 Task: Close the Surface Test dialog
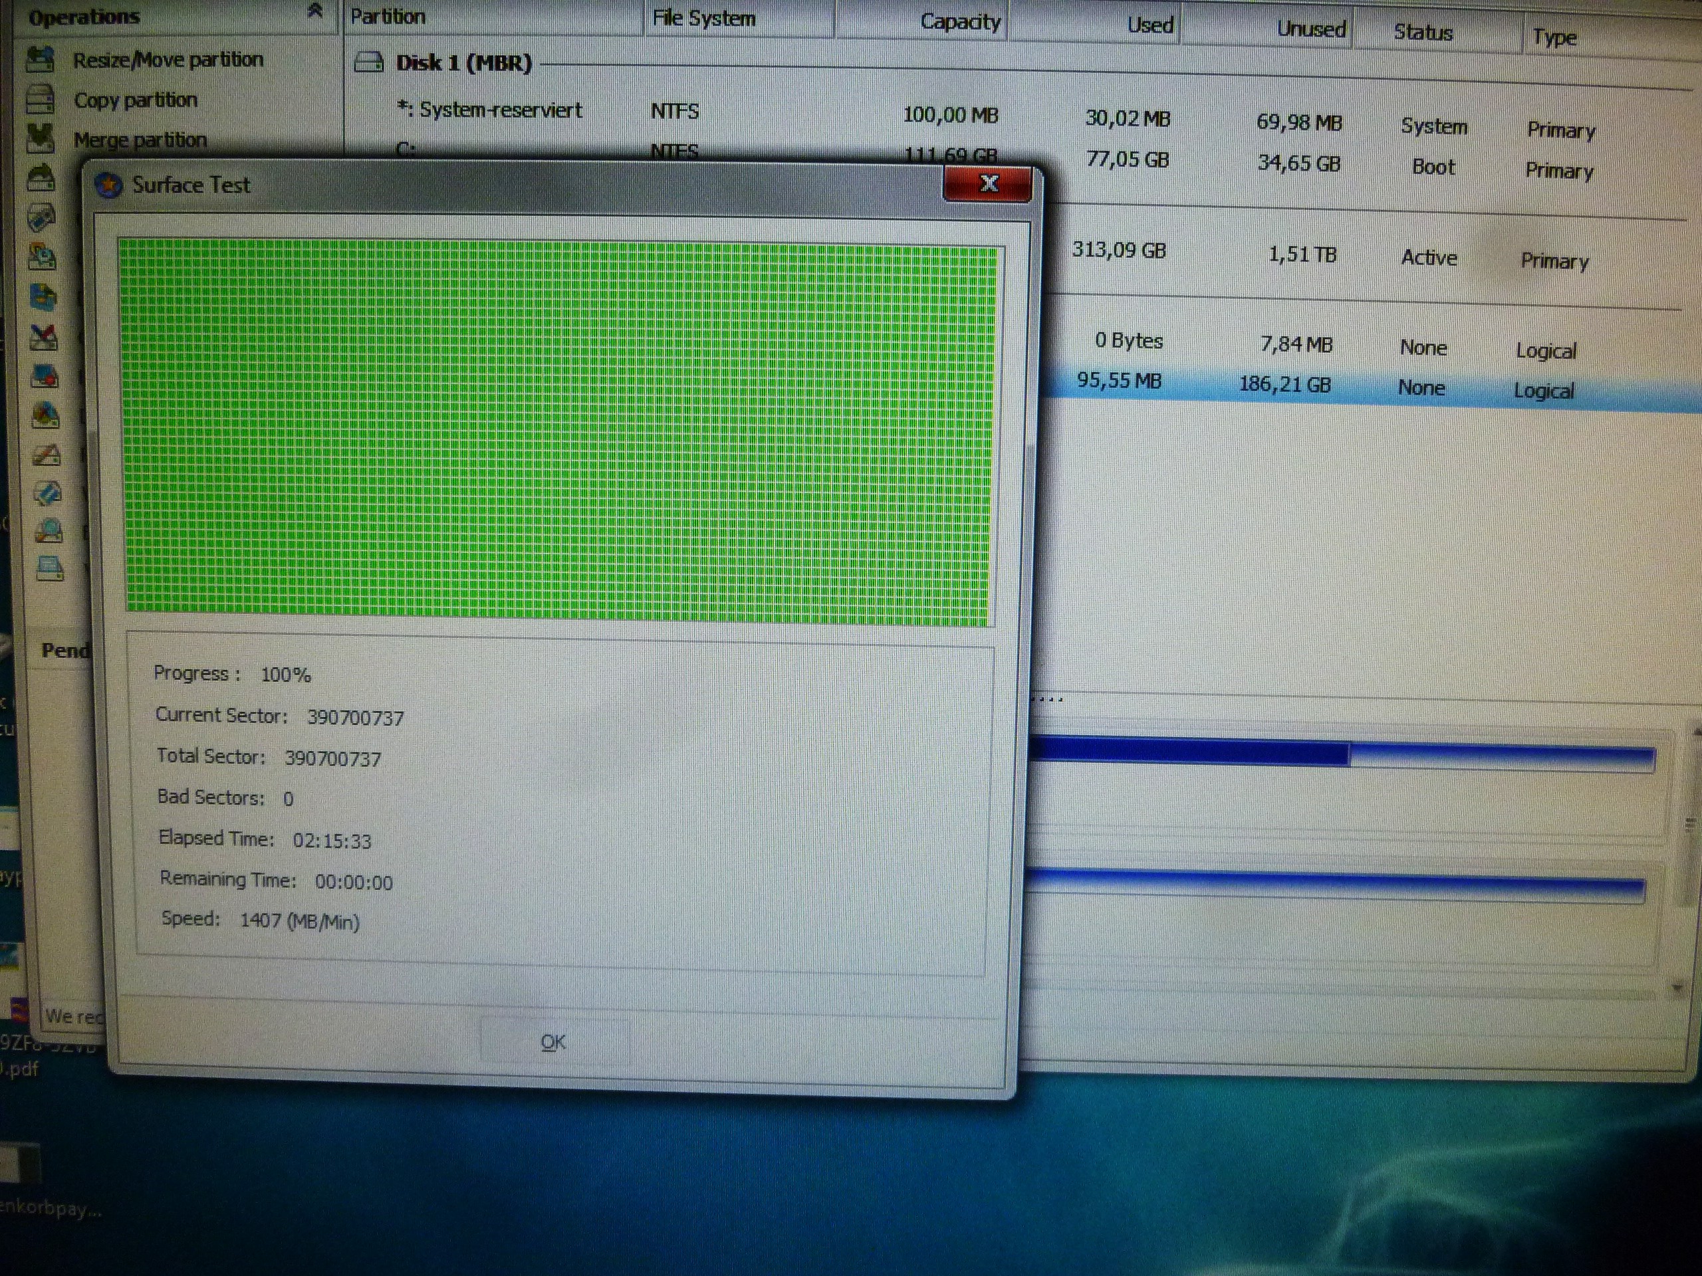(x=988, y=184)
